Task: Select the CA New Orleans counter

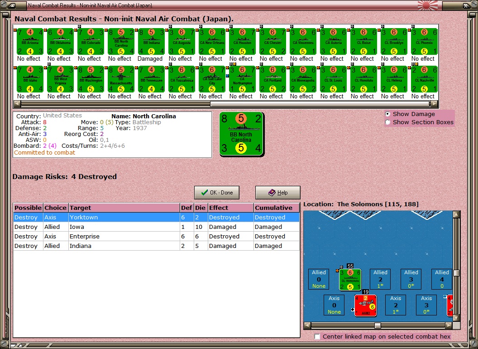Action: [212, 42]
